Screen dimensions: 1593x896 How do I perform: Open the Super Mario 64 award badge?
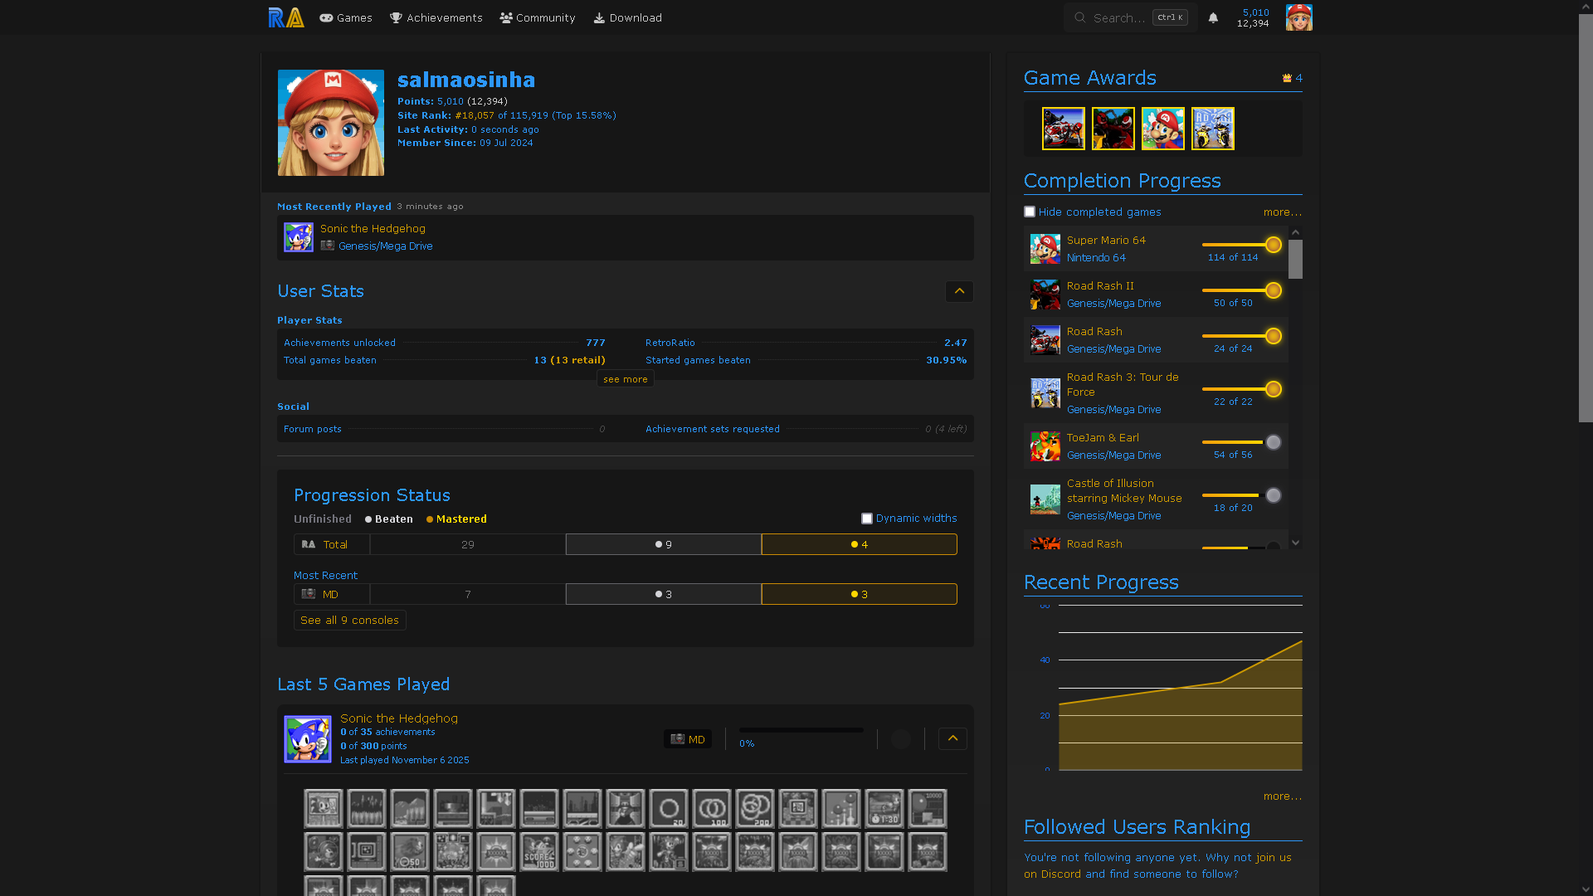click(x=1162, y=129)
